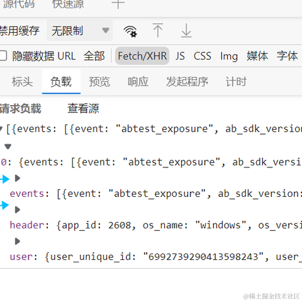Add a new panel with plus icon
This screenshot has width=302, height=302.
click(x=118, y=4)
